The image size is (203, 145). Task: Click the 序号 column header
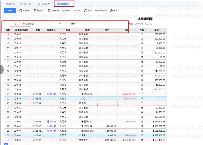pos(8,30)
